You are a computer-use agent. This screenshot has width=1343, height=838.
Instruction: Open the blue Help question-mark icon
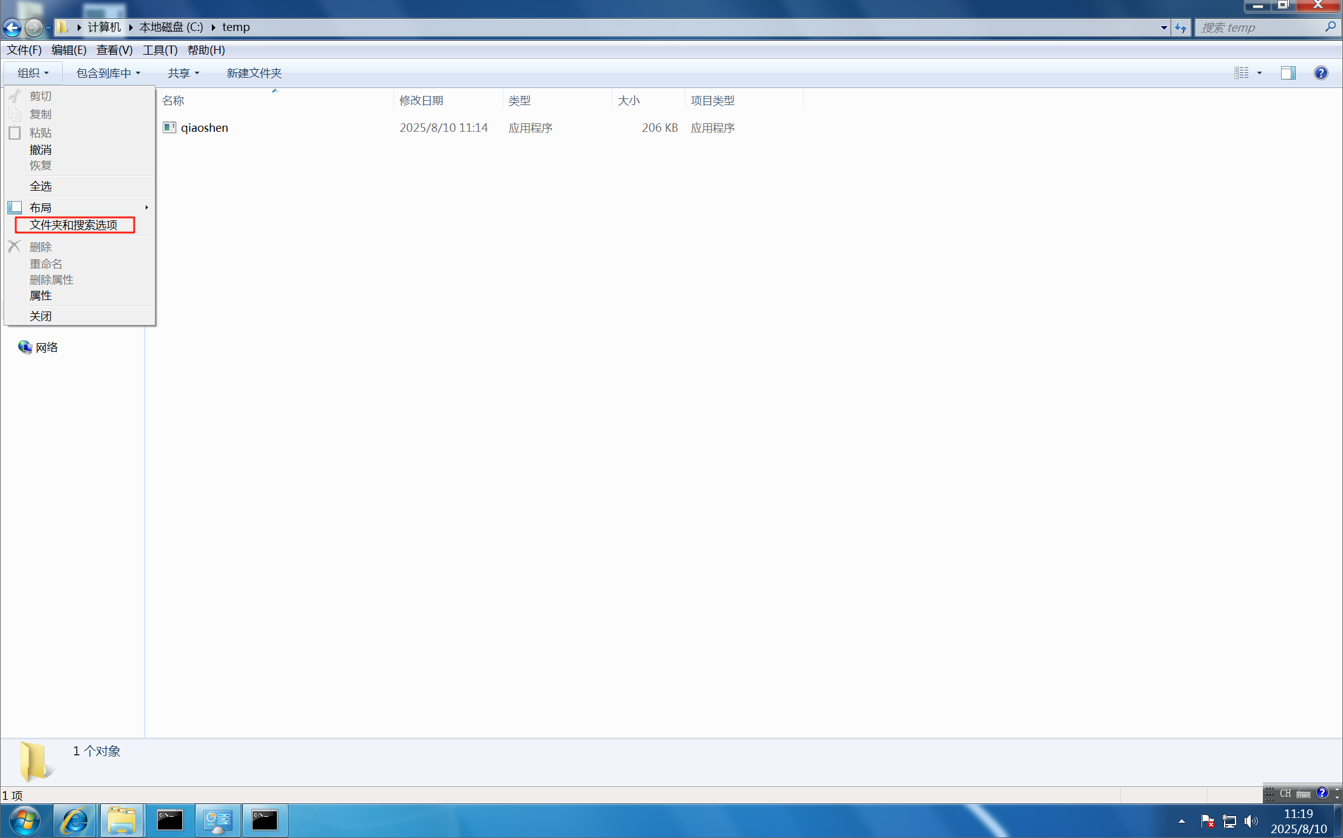coord(1321,73)
